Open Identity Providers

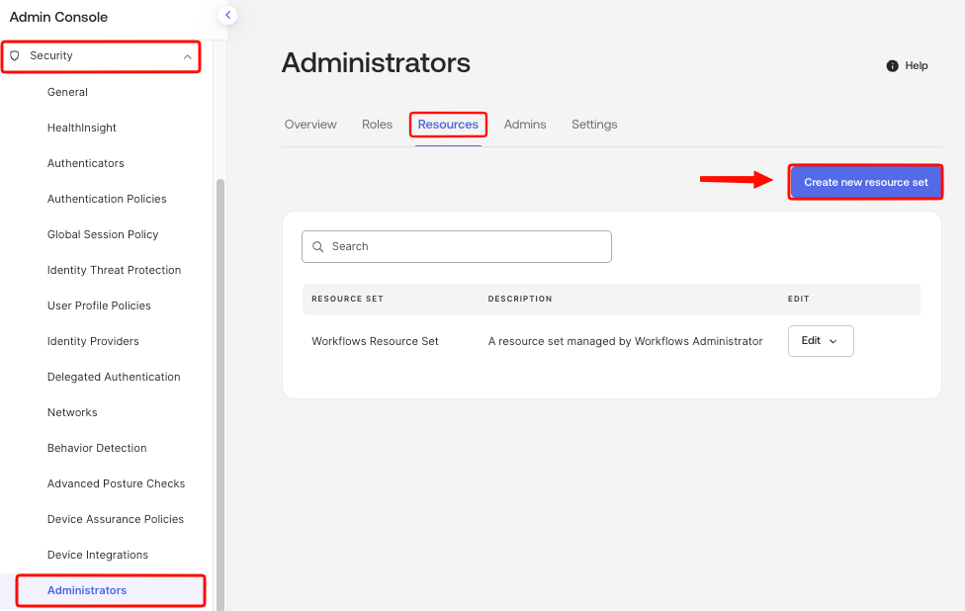pos(93,341)
